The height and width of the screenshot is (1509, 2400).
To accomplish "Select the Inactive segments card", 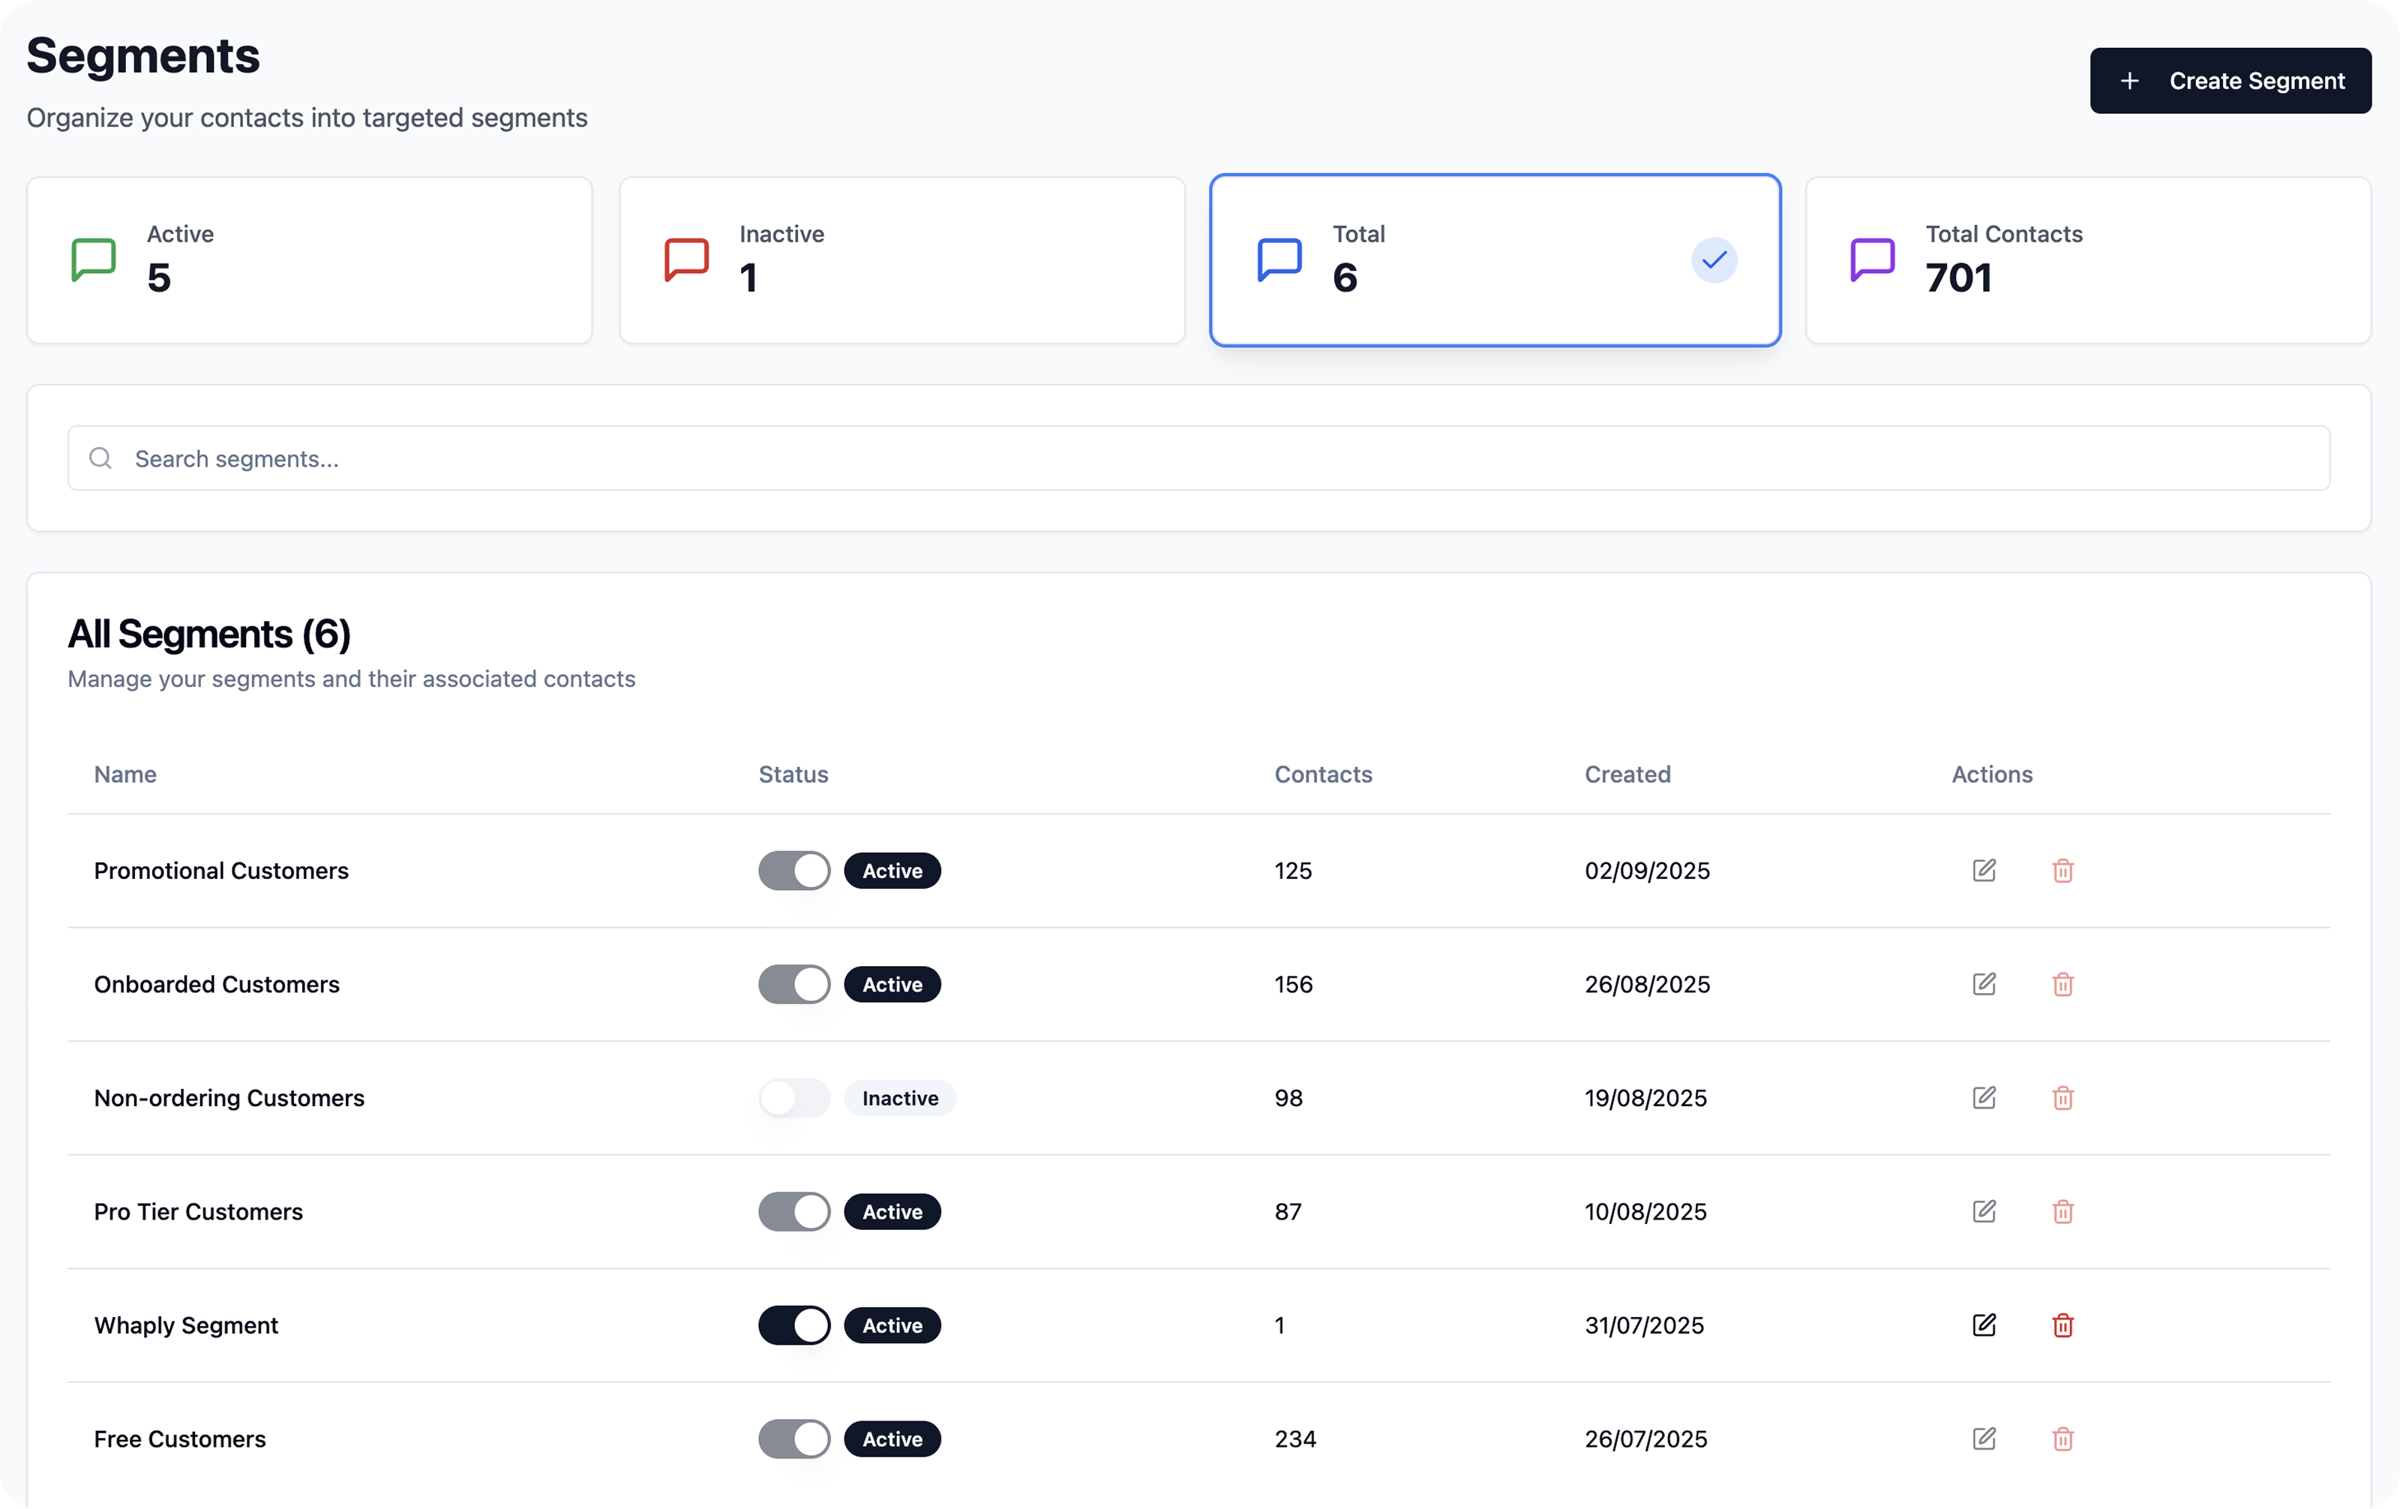I will pos(901,260).
